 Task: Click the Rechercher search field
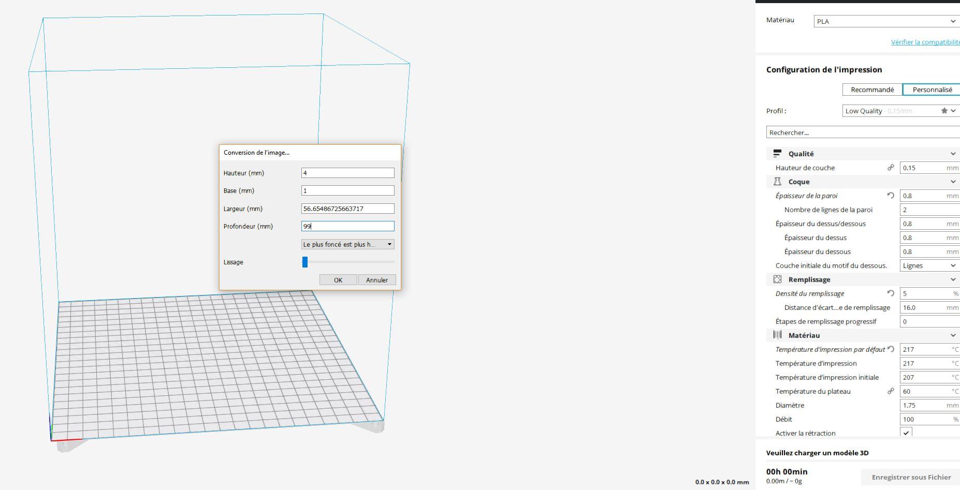click(x=863, y=132)
